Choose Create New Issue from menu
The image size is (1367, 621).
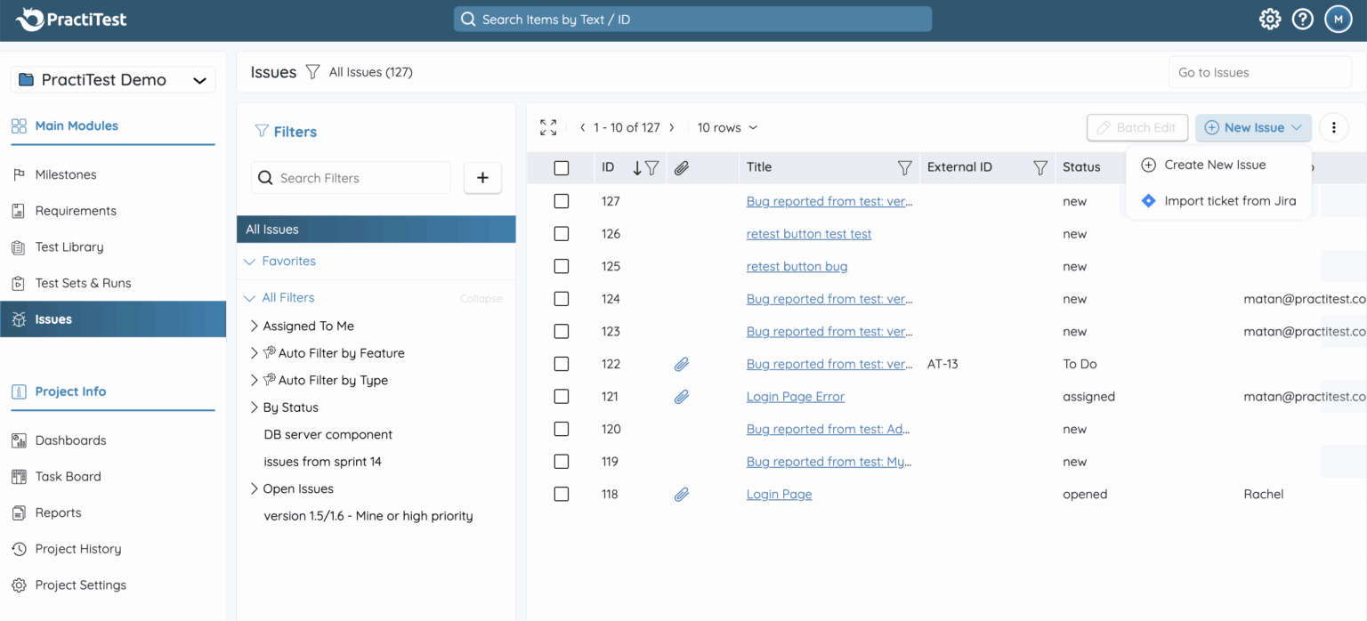(x=1214, y=165)
